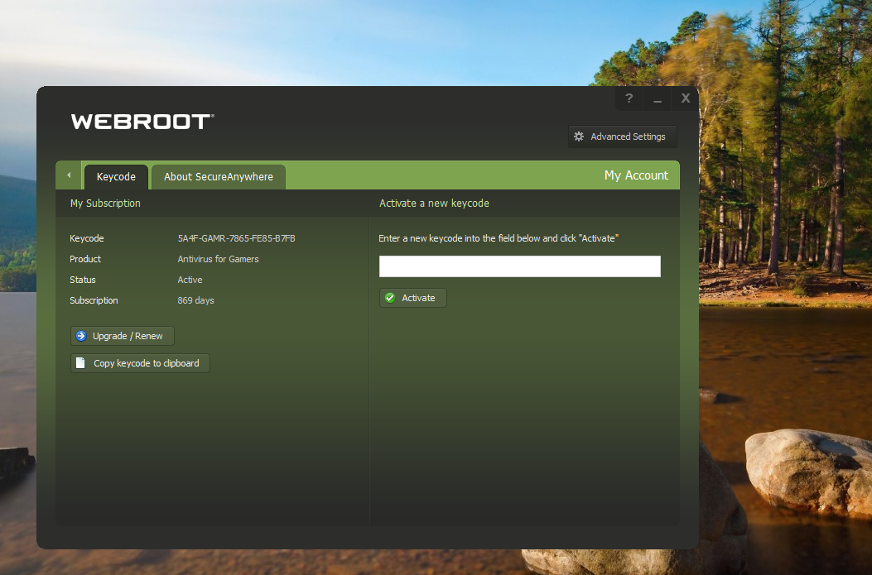Click the subscription value 869 days
The image size is (872, 575).
195,300
